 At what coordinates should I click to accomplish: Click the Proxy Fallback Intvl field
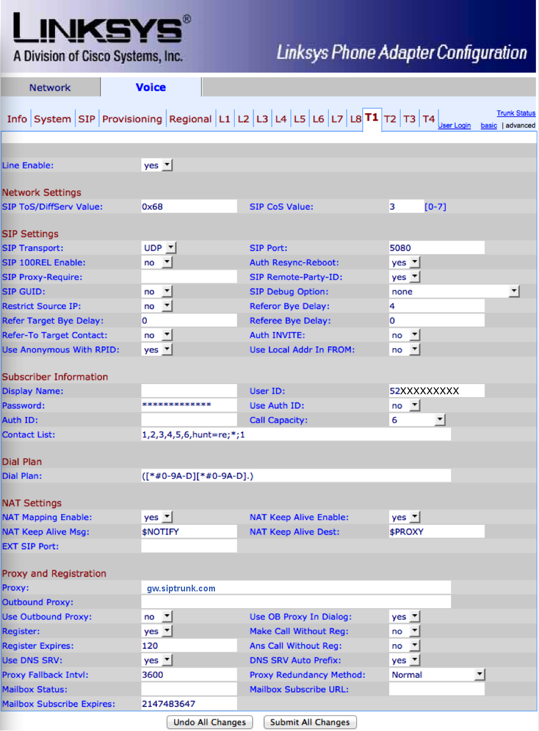(x=189, y=675)
